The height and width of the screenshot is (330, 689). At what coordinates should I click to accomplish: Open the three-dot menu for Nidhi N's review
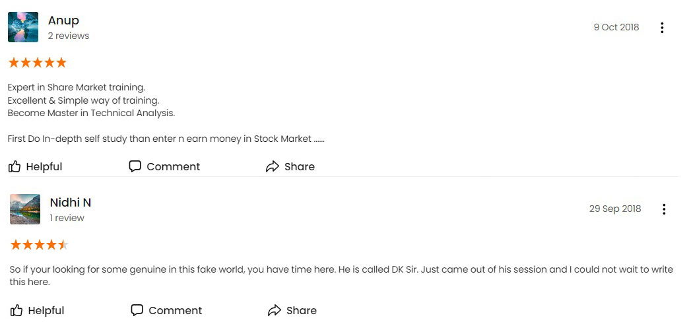tap(664, 209)
